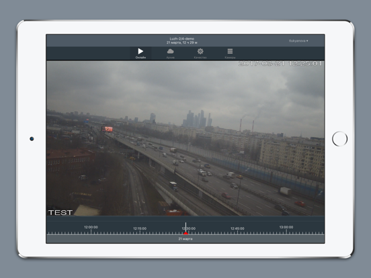Click the red timeline position marker

pyautogui.click(x=185, y=233)
